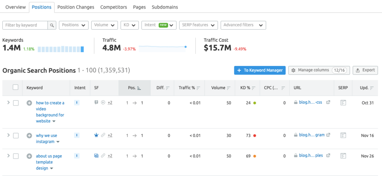Tick checkbox for 'how to create a video background' row
The image size is (382, 176).
(16, 103)
